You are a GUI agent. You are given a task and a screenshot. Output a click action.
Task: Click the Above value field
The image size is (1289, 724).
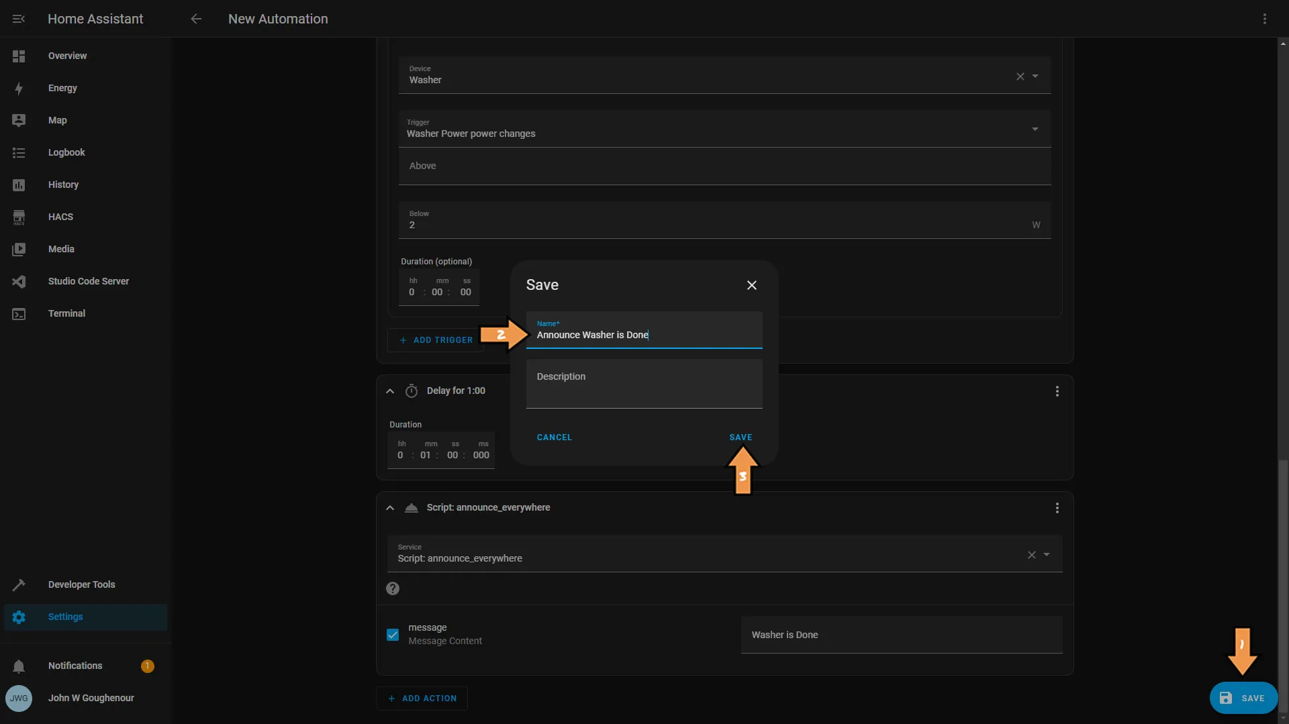point(725,166)
